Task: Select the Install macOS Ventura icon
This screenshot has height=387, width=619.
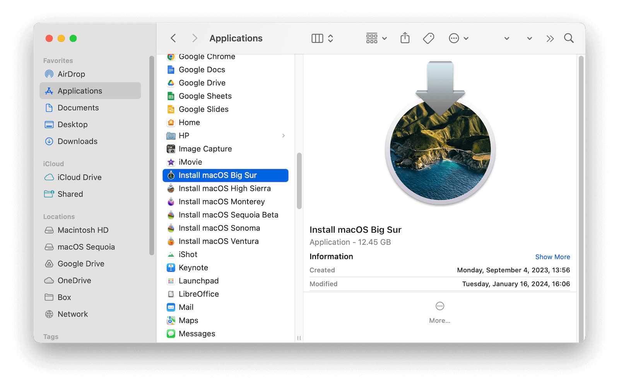Action: coord(171,241)
